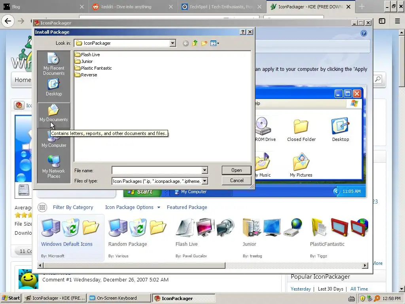This screenshot has height=304, width=405.
Task: Click the keyboard icon in system tray
Action: pos(352,298)
